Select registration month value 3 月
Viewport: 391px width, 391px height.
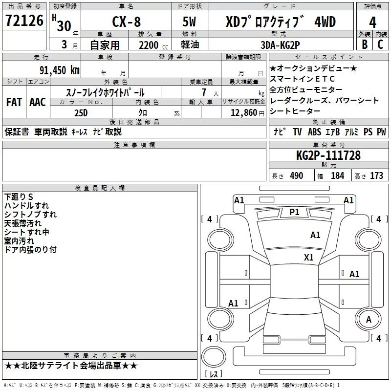click(69, 45)
